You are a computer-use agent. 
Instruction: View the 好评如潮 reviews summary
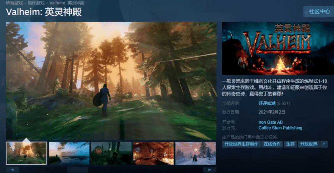coord(267,103)
